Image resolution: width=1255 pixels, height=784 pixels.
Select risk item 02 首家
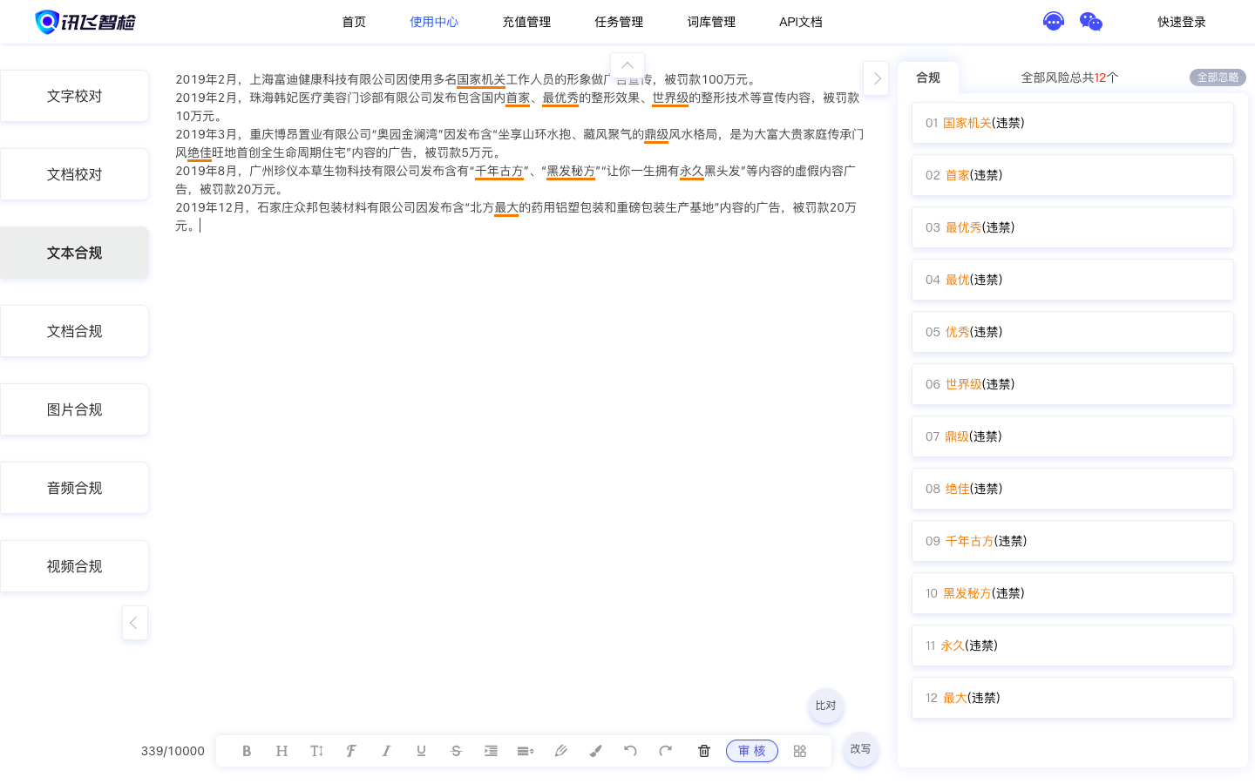[x=1073, y=175]
